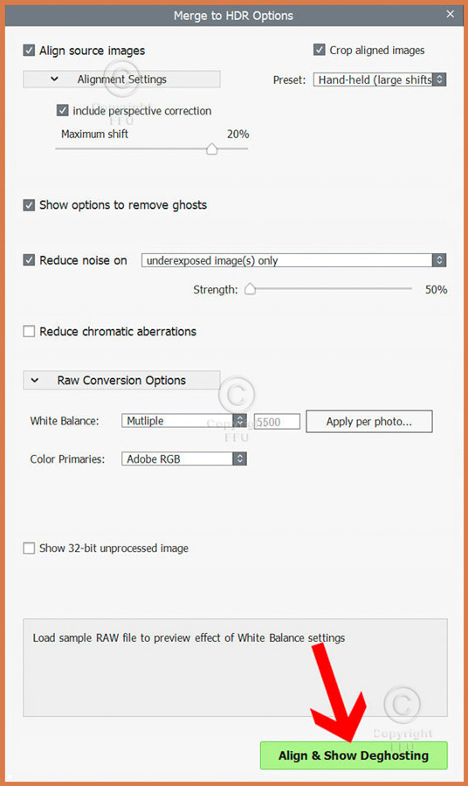
Task: Enable Show 32-bit unprocessed image
Action: pyautogui.click(x=29, y=548)
